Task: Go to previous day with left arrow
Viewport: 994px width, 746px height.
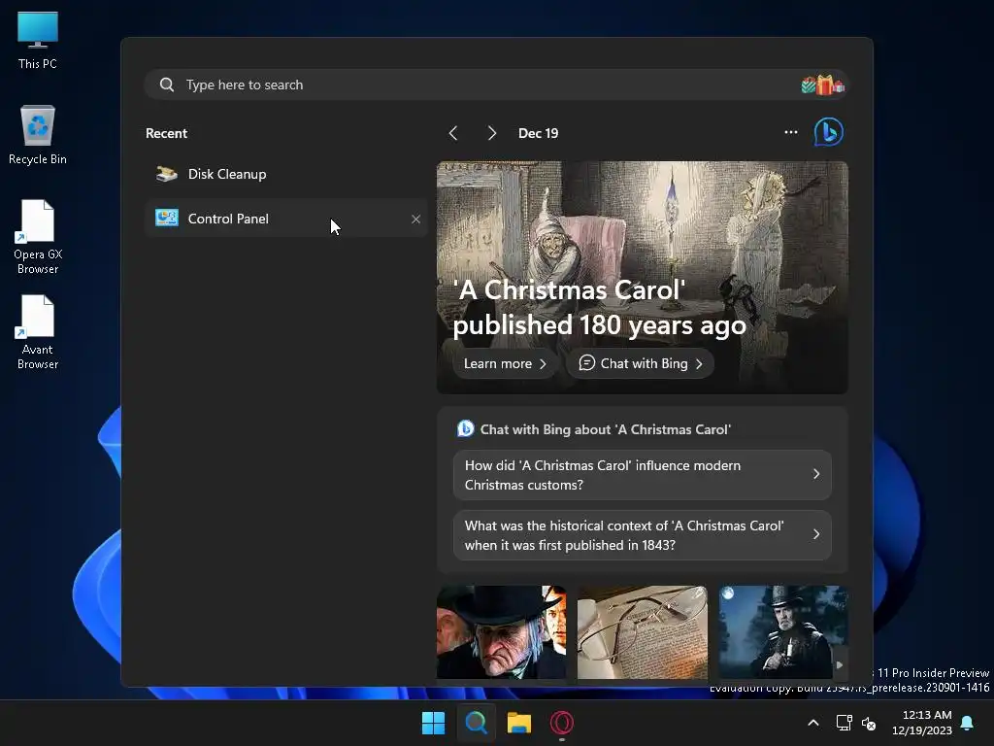Action: point(452,133)
